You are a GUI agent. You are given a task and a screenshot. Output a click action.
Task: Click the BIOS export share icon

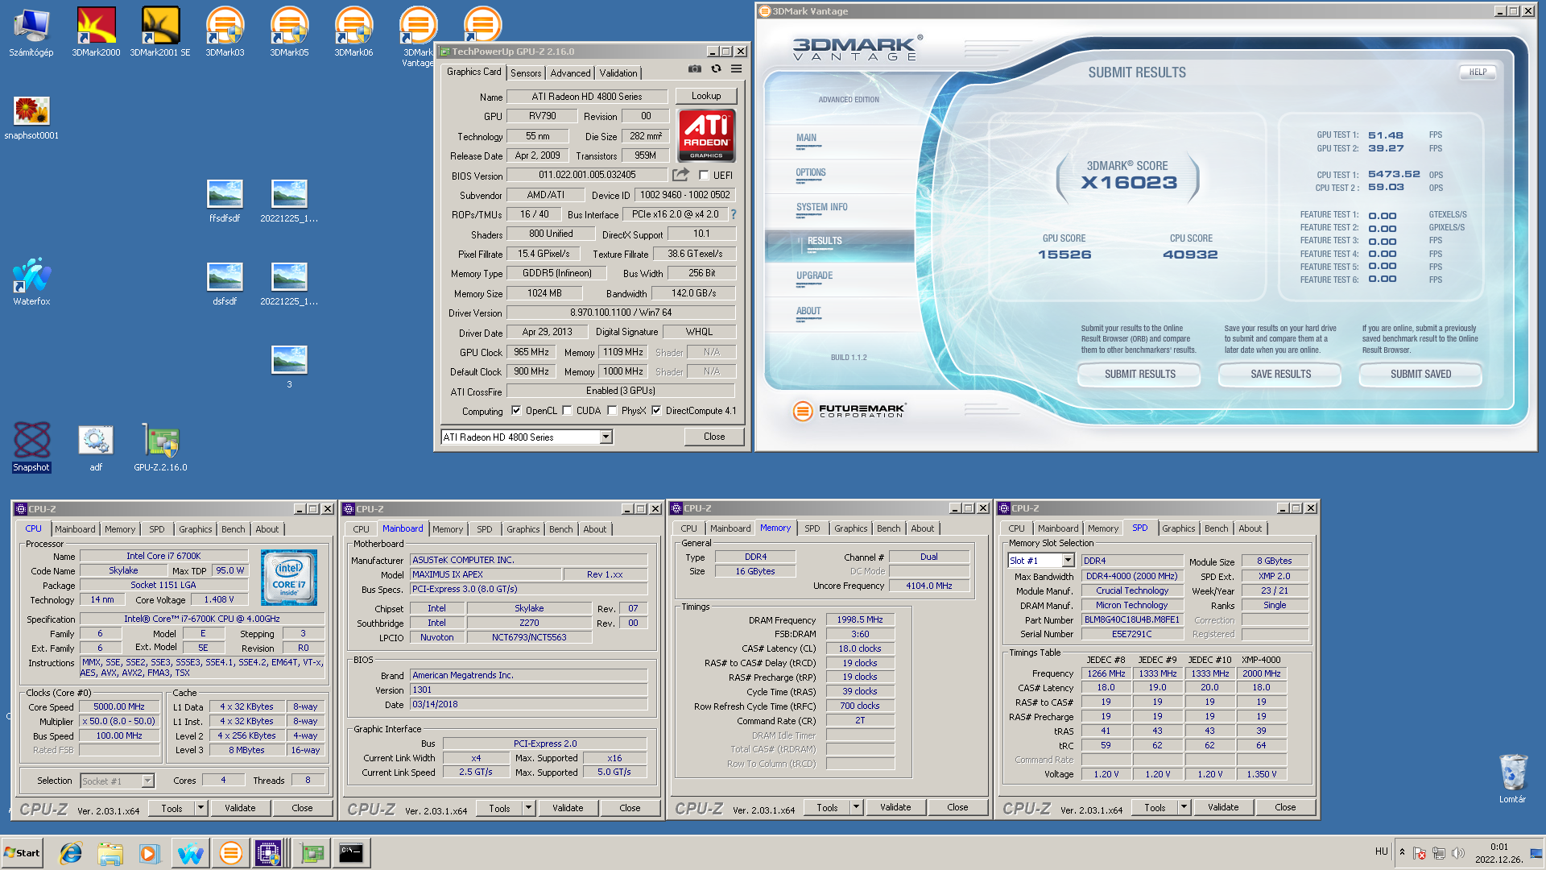point(680,174)
